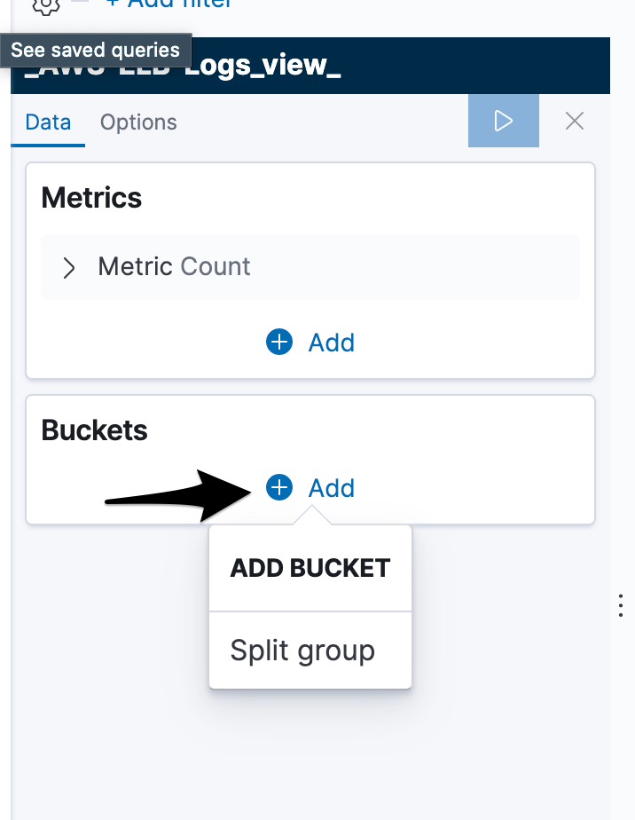635x820 pixels.
Task: Click the plus icon under Metrics
Action: click(x=279, y=342)
